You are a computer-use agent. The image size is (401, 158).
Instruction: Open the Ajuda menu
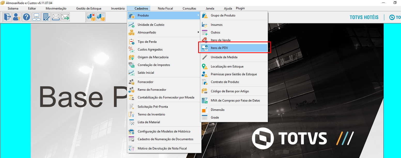228,9
